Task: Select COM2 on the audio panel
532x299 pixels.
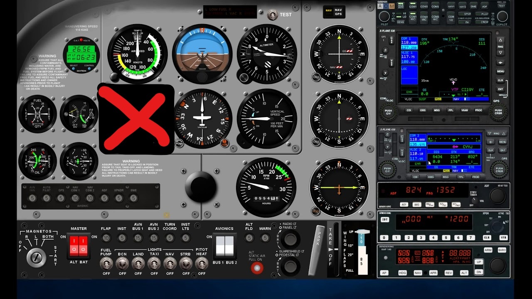Action: click(424, 6)
